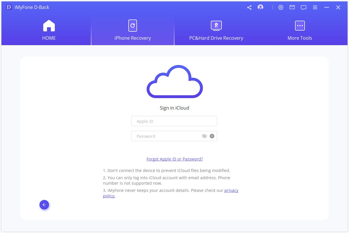
Task: Open the hexagon settings icon
Action: (281, 7)
